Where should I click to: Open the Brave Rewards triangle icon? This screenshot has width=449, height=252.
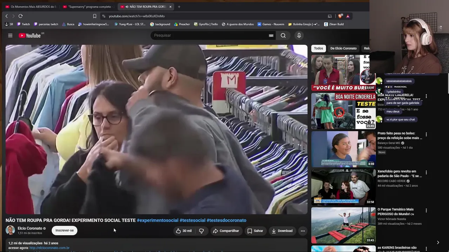[x=348, y=16]
